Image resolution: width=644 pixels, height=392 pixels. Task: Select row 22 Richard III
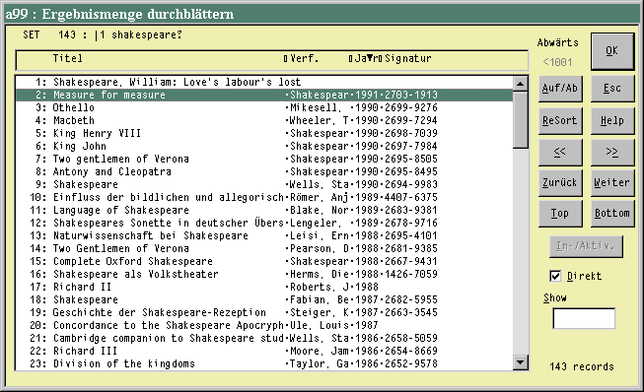point(264,351)
